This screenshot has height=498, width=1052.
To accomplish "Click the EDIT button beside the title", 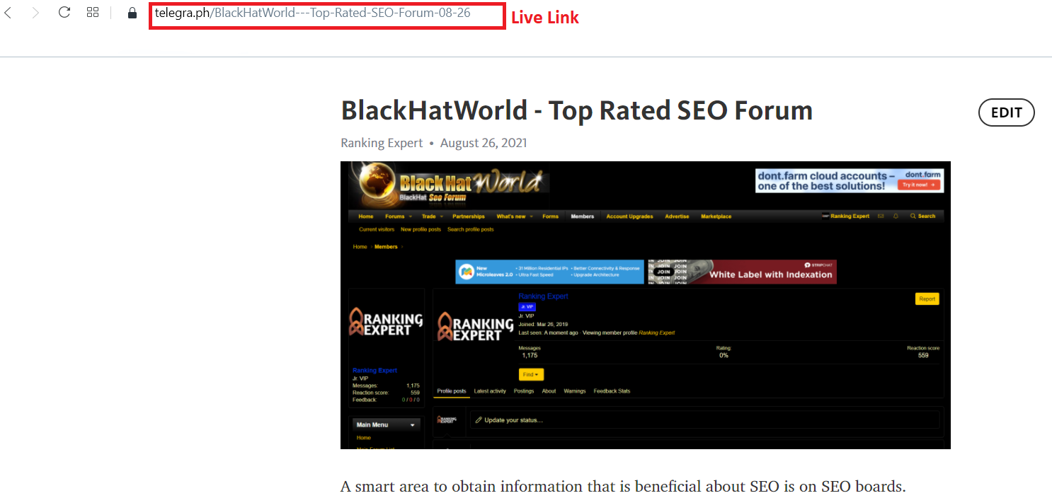I will click(x=1006, y=112).
